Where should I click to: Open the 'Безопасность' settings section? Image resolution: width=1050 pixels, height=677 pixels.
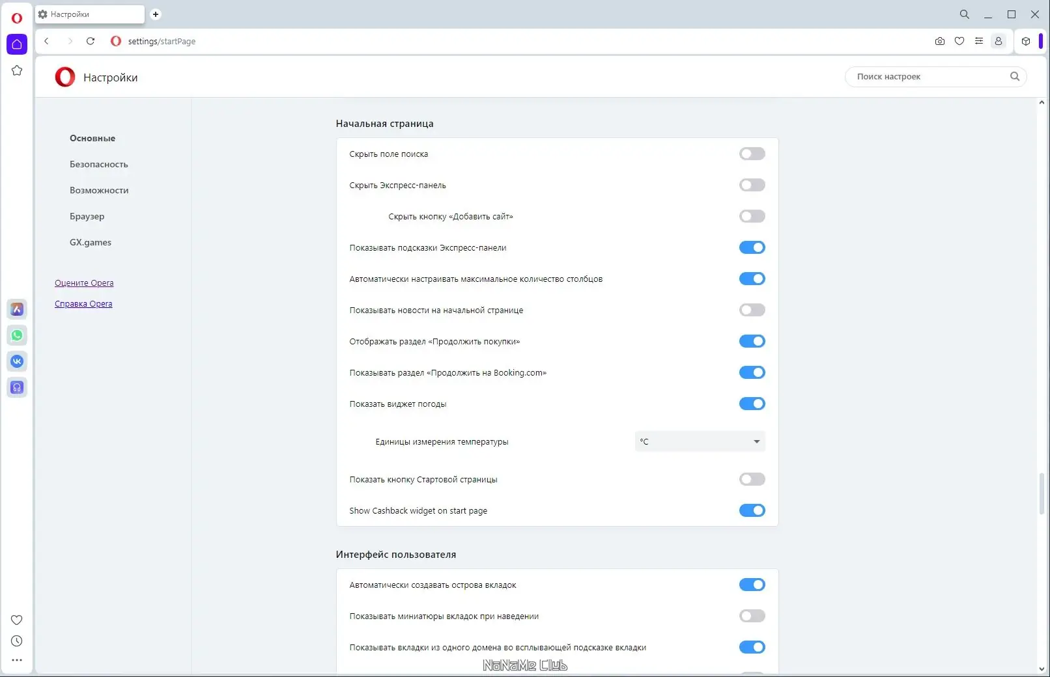point(99,165)
